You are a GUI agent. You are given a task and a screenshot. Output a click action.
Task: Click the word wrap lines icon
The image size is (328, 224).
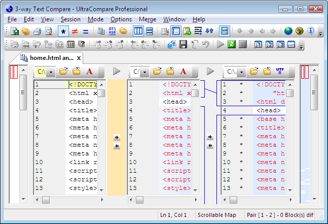tap(198, 31)
